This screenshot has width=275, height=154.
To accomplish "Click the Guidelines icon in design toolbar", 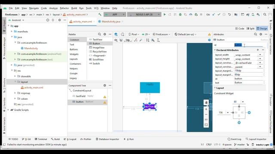I will click(x=158, y=40).
